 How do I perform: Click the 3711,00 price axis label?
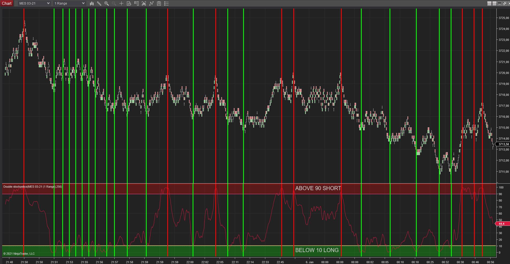coord(504,172)
